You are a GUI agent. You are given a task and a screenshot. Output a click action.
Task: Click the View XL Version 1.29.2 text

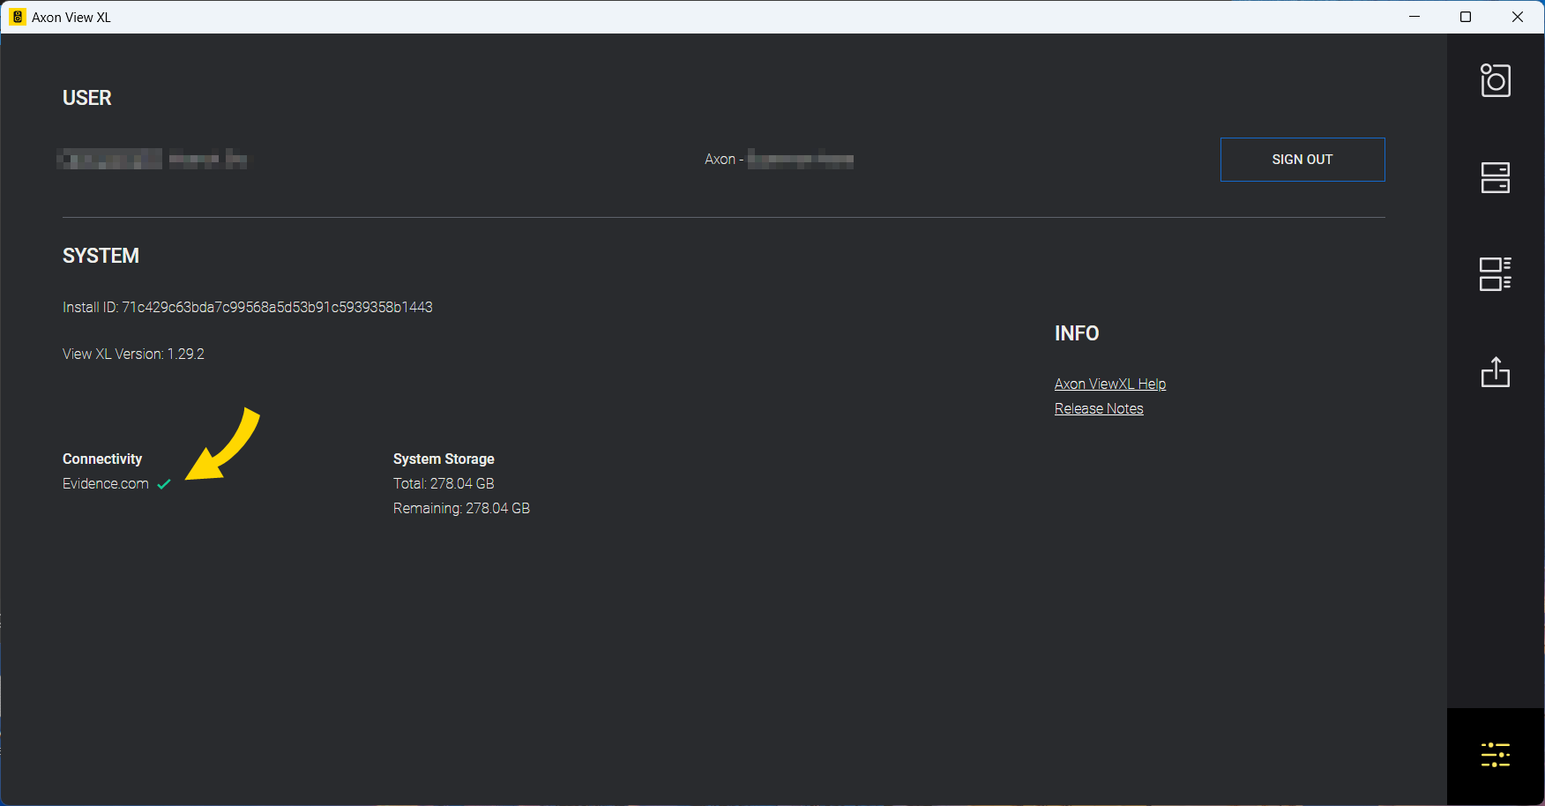(133, 354)
